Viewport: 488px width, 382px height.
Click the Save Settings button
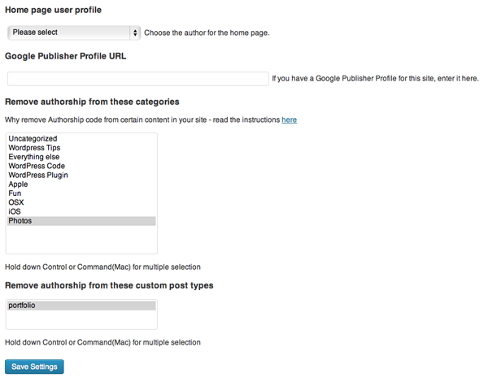[x=34, y=367]
